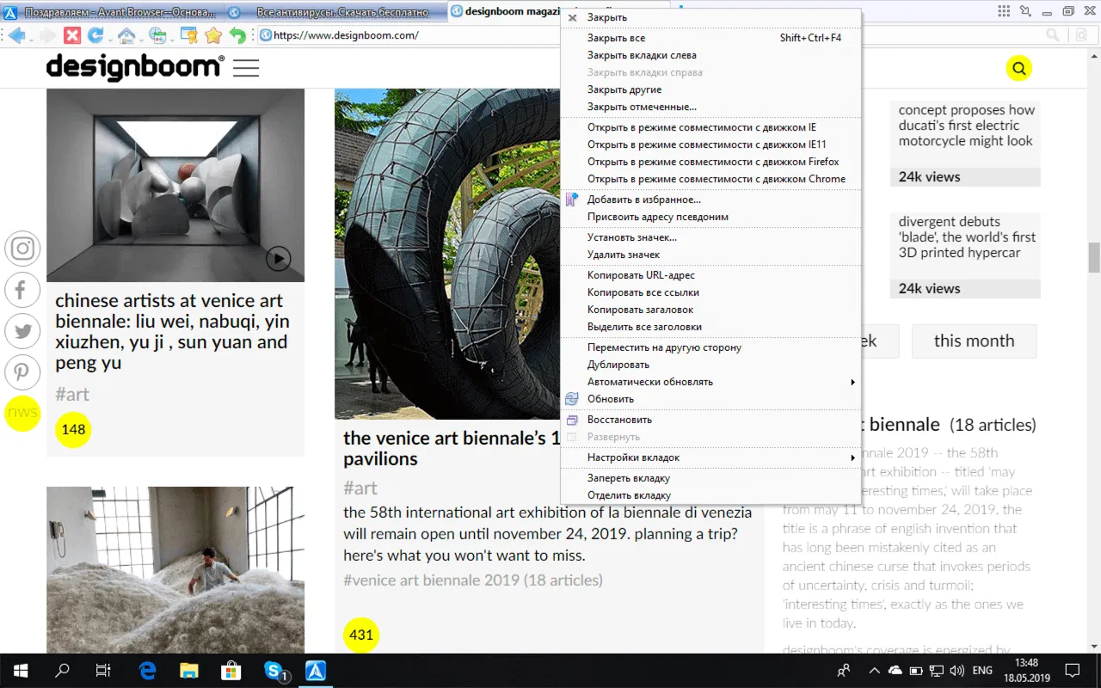Screen dimensions: 1101x688
Task: Select 'Запереть вкладку' menu entry
Action: [x=710, y=478]
